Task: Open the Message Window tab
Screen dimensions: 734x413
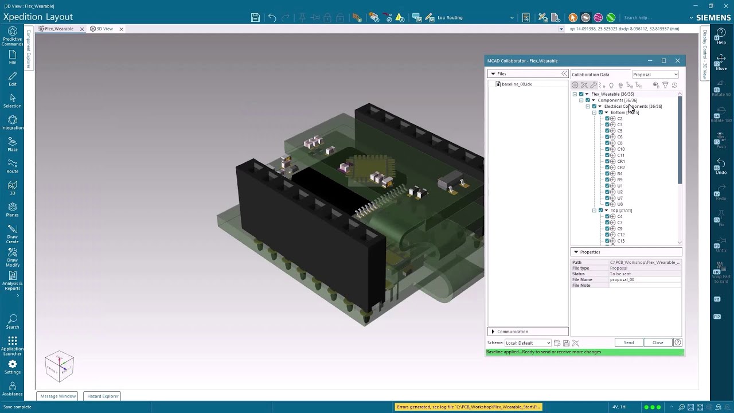Action: coord(57,396)
